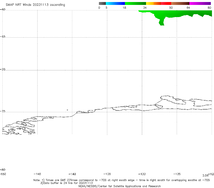Click the color bar label '18'
214x188 pixels.
124,8
